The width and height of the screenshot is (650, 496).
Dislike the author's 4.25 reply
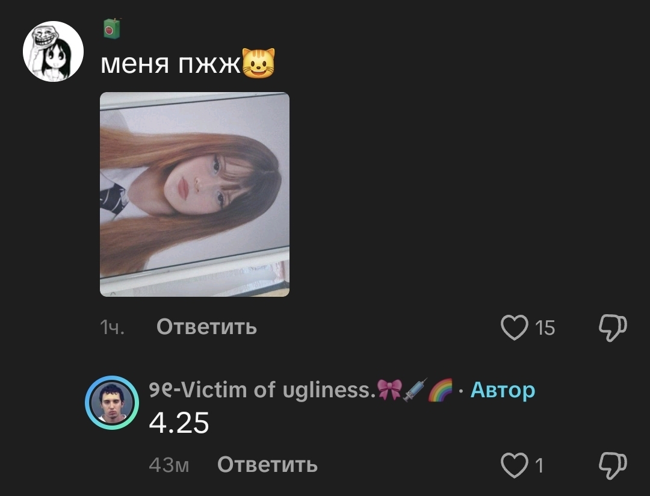click(x=613, y=465)
